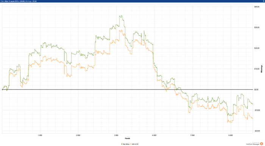
Task: Click the Winnings -$7,04 header text
Action: pyautogui.click(x=31, y=1)
